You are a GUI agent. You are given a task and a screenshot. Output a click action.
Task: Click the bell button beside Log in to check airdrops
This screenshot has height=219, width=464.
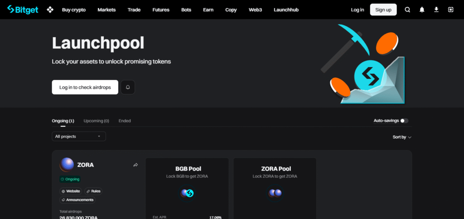point(128,87)
